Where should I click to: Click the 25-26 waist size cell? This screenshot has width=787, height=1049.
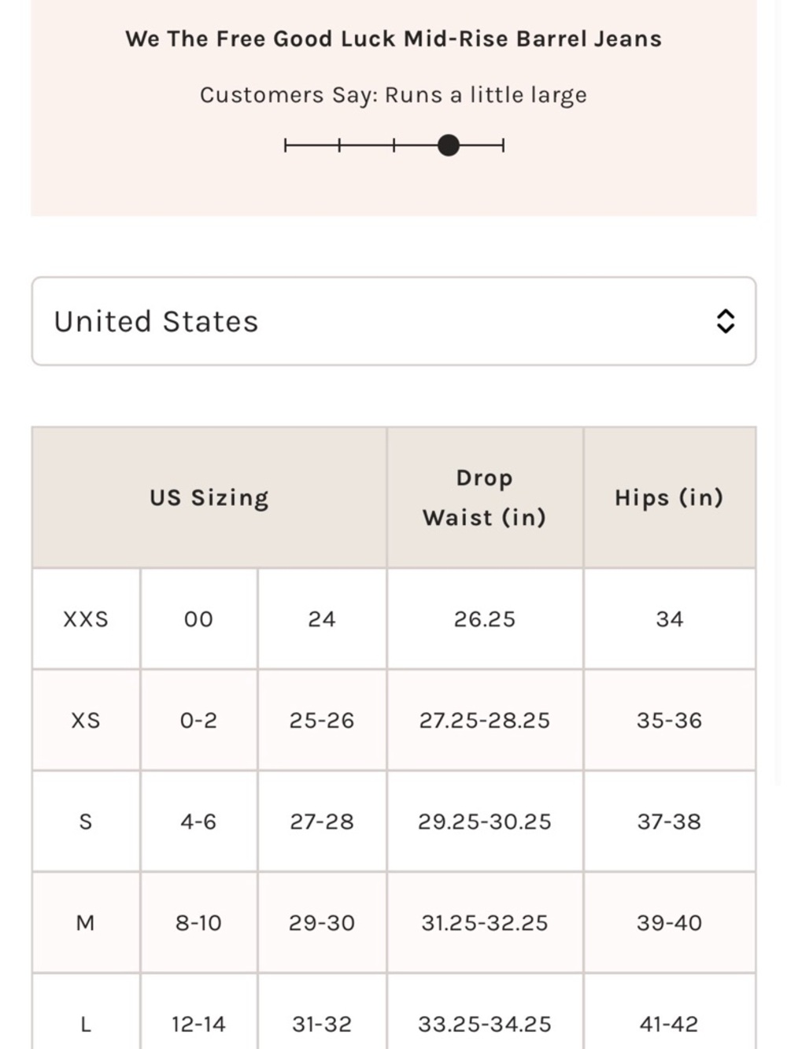pyautogui.click(x=322, y=720)
